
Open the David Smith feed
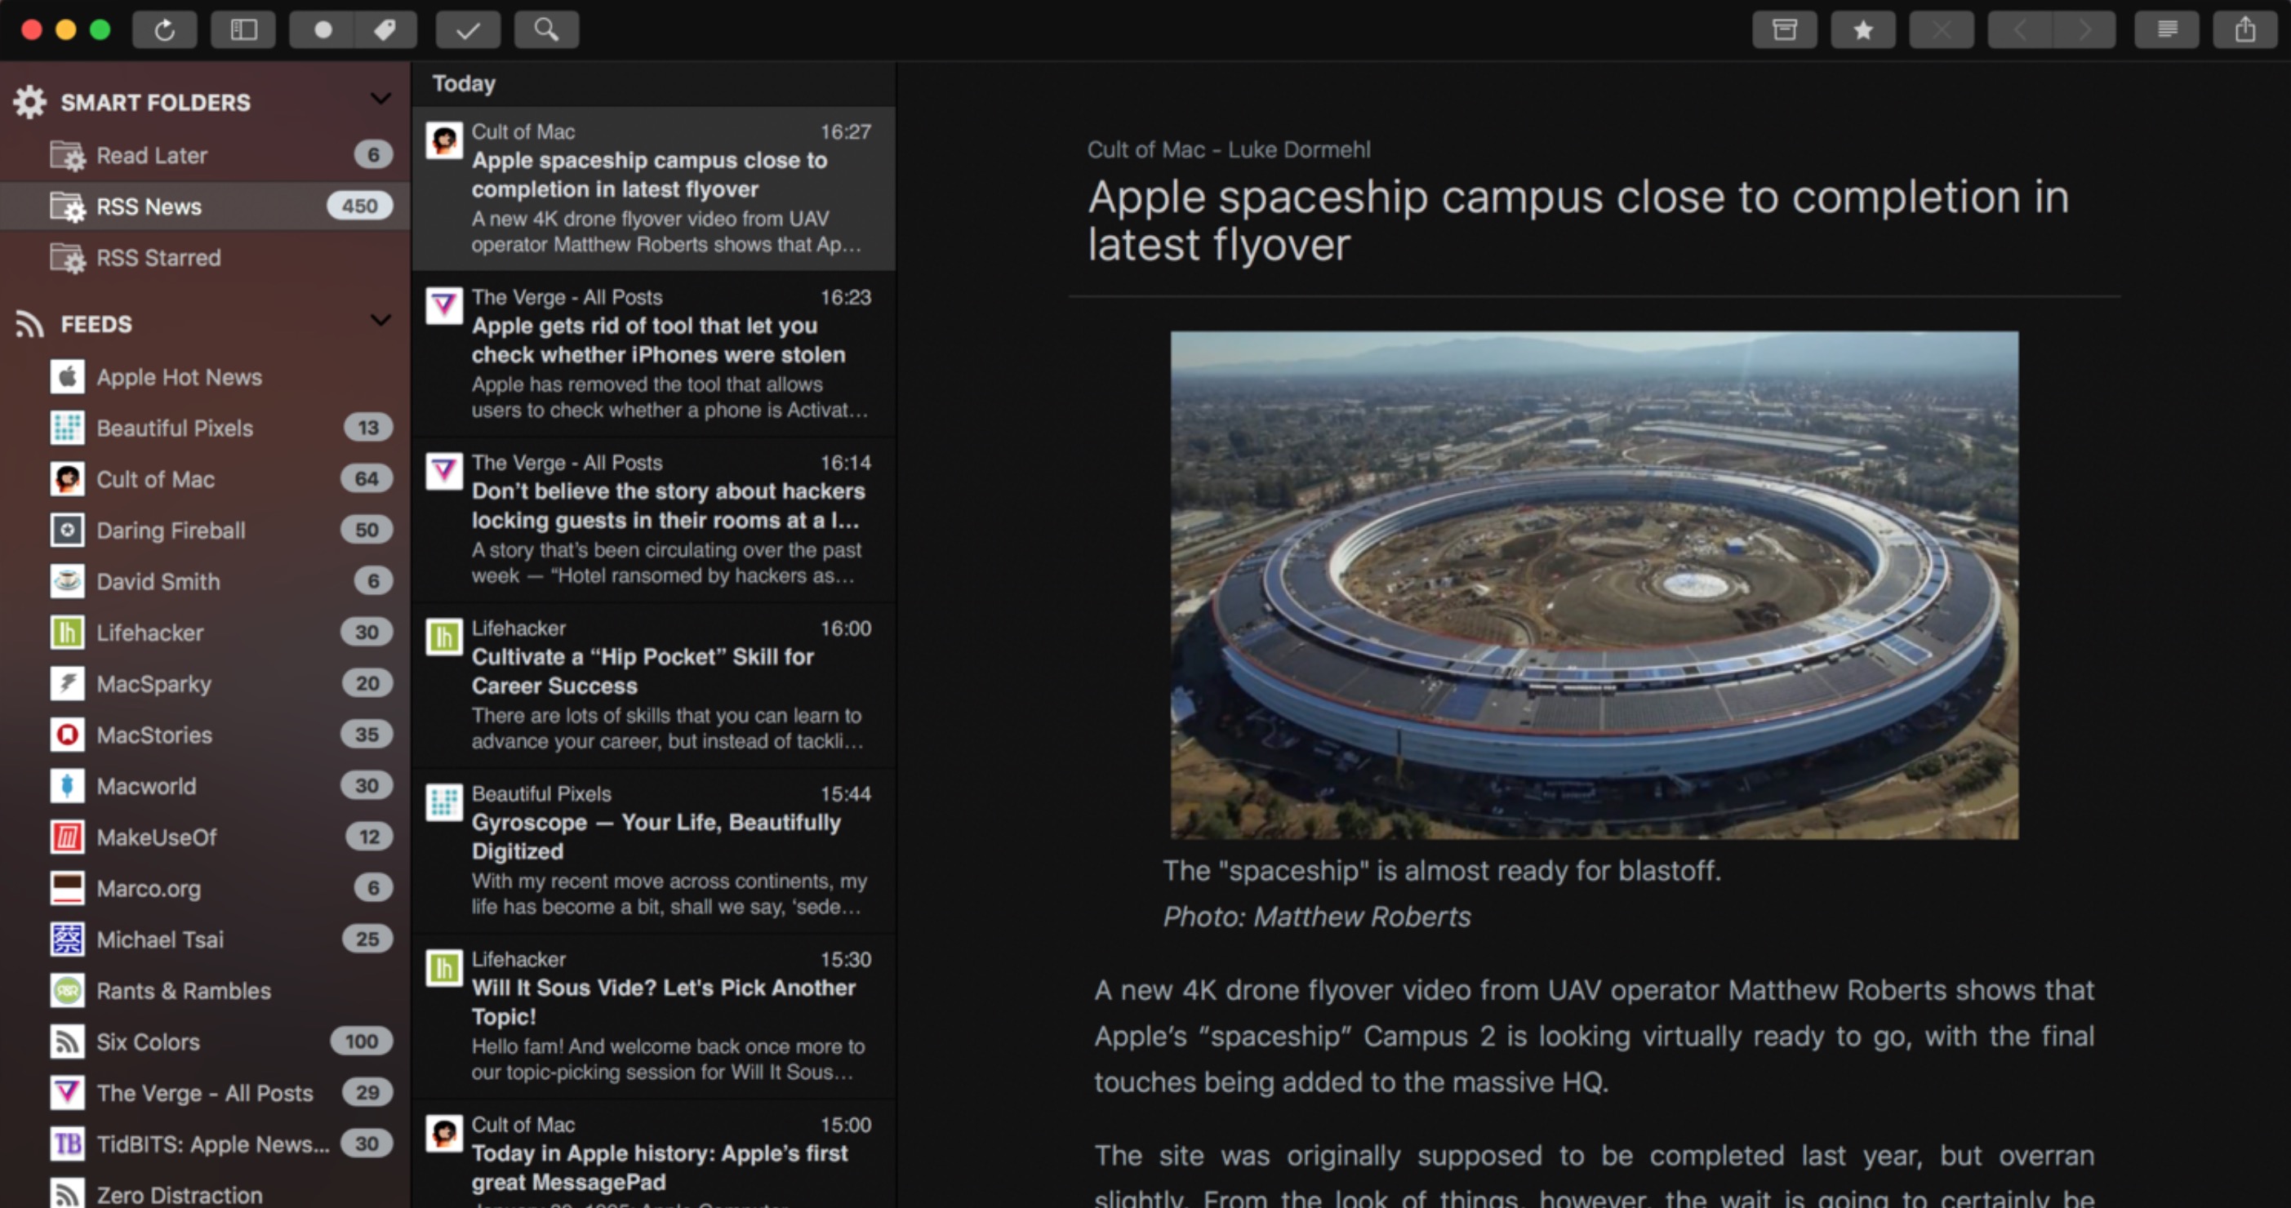205,581
